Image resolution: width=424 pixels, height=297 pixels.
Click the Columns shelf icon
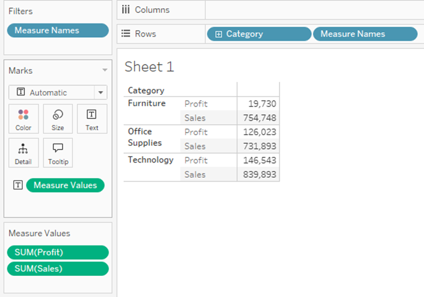pos(126,10)
